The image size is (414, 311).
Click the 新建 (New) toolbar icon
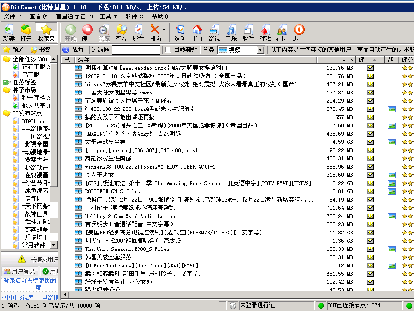click(9, 33)
